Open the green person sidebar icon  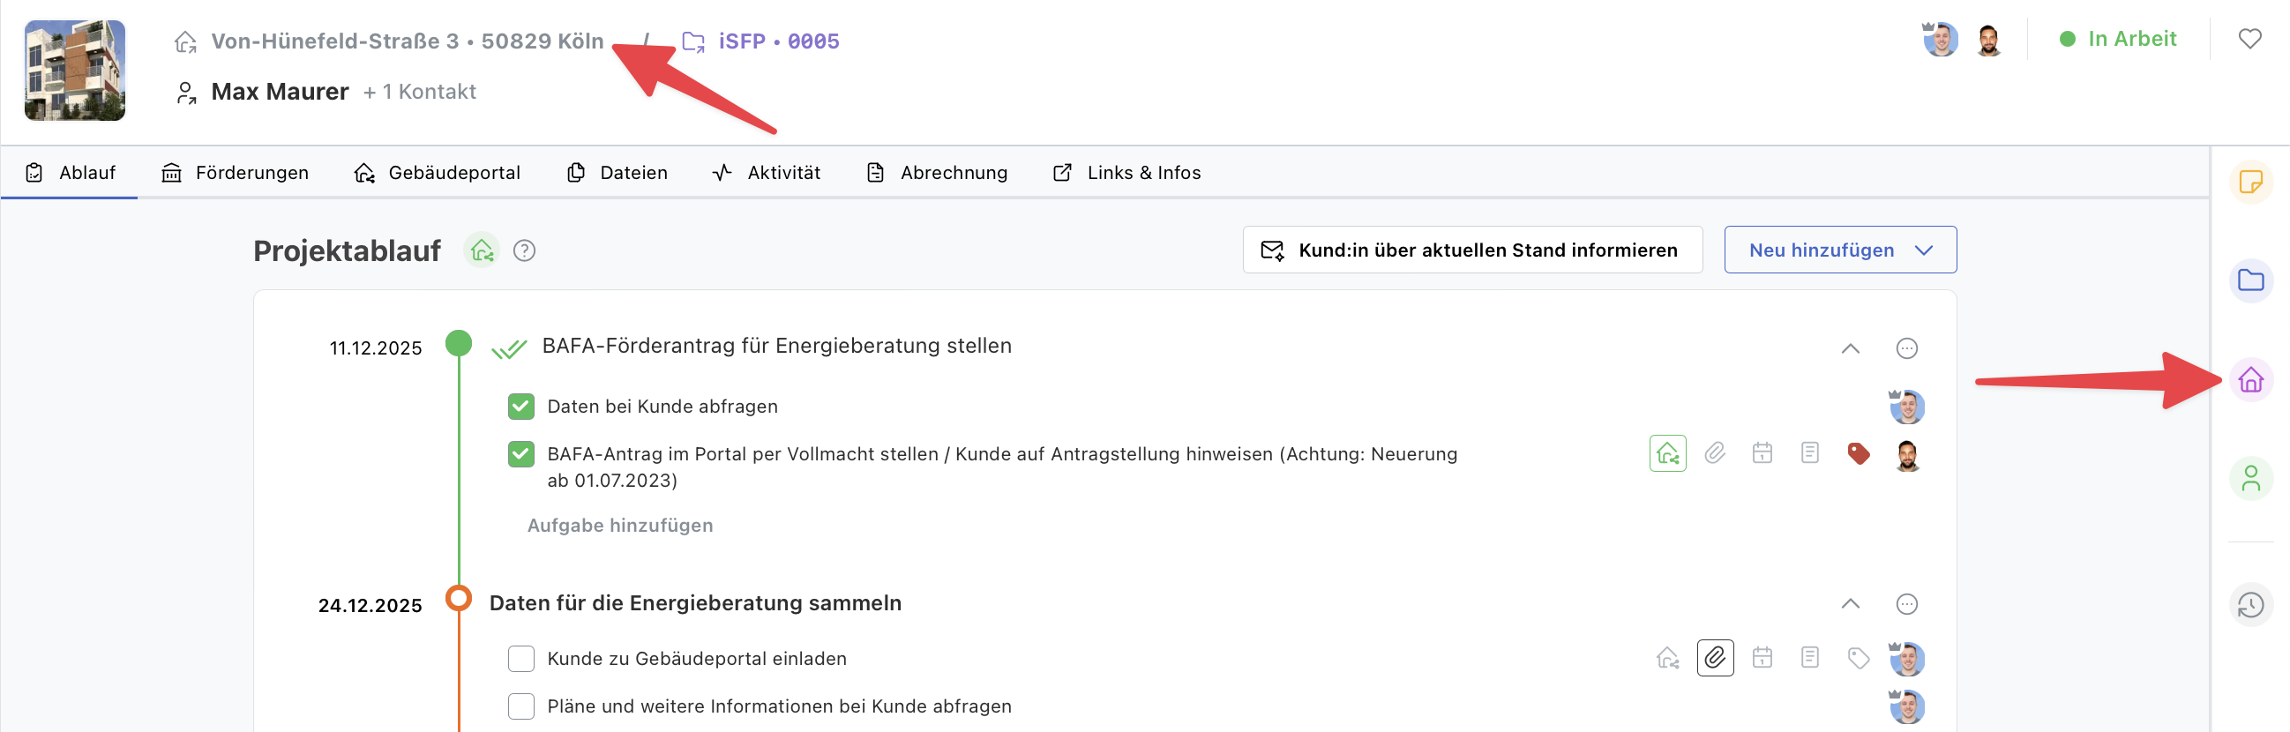[2250, 479]
